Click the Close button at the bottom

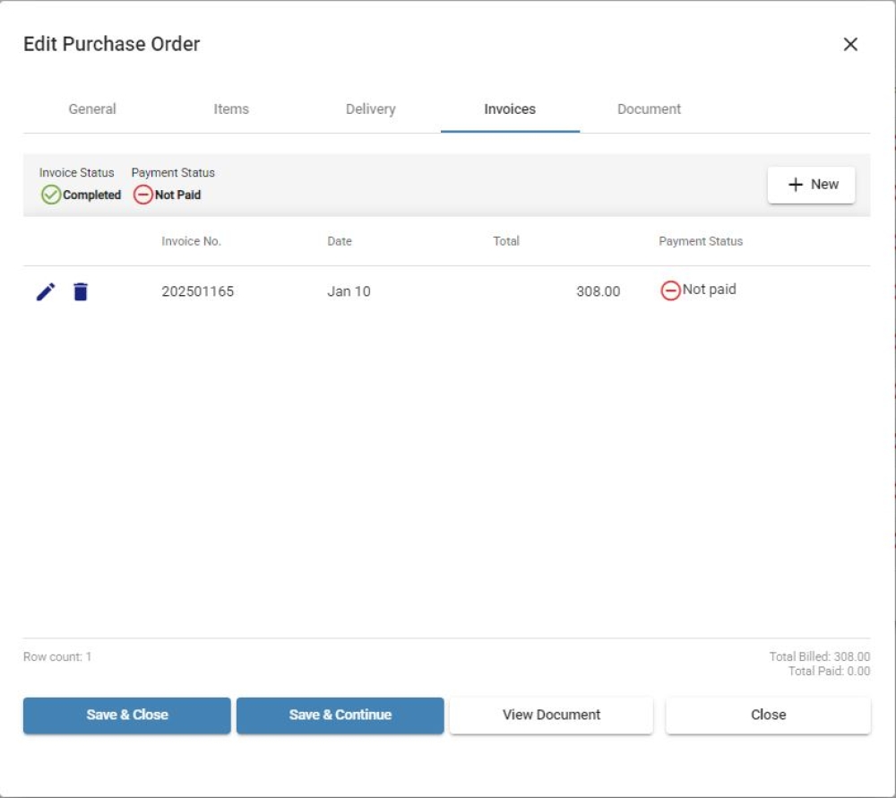click(768, 716)
